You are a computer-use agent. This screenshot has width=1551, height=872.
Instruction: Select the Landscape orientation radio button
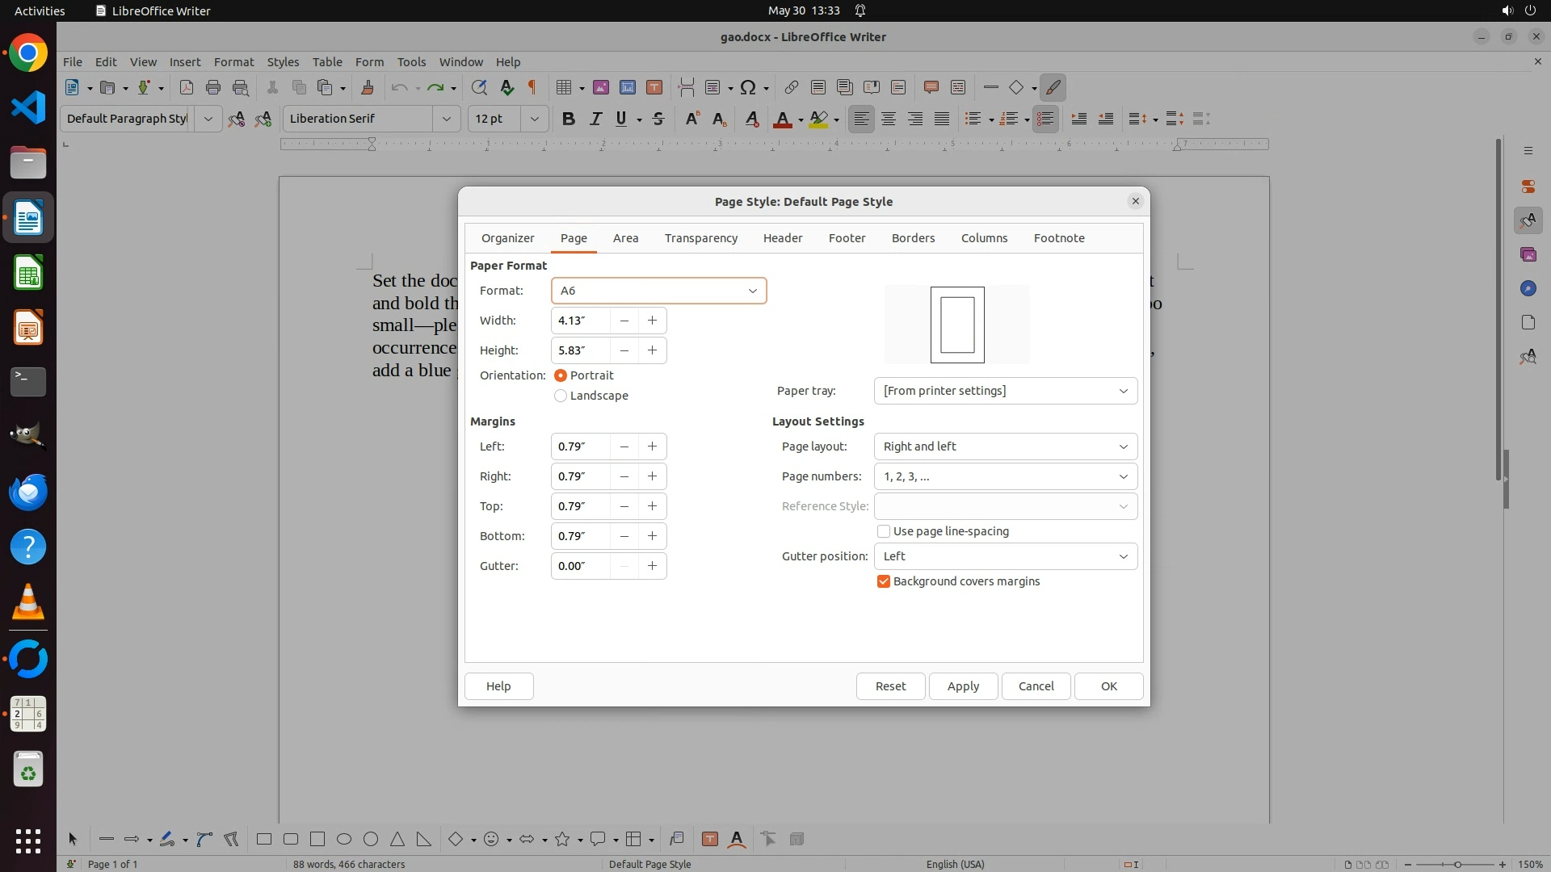coord(561,396)
